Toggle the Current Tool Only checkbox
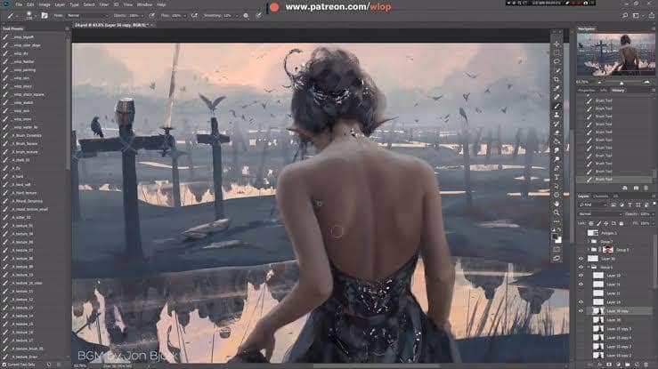This screenshot has width=658, height=369. tap(4, 365)
